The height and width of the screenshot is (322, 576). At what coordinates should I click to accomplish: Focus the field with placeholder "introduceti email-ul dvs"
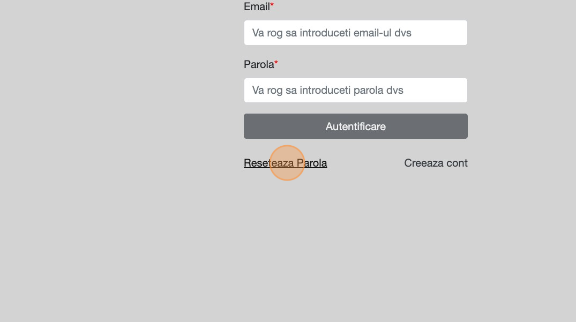355,33
